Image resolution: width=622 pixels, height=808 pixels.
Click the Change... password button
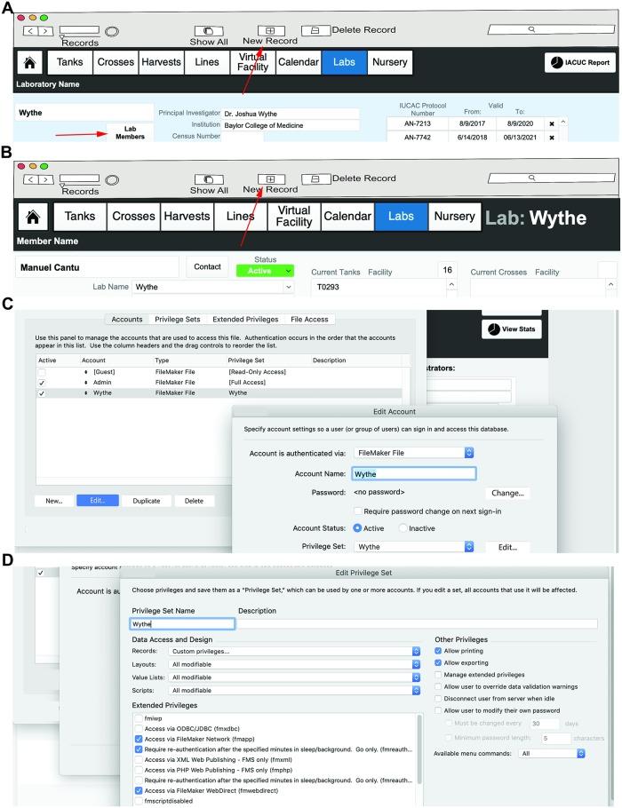click(x=507, y=493)
